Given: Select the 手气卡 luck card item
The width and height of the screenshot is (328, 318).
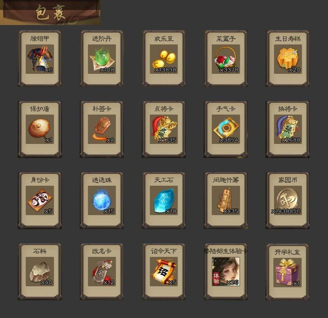Looking at the screenshot, I should point(226,129).
